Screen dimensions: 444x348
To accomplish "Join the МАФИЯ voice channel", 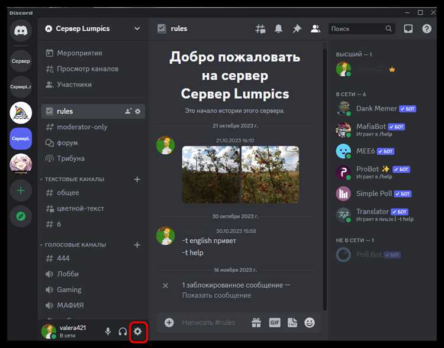I will point(93,305).
